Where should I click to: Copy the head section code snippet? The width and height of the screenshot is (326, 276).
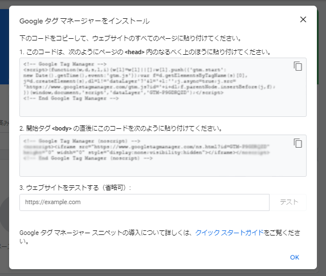[298, 66]
